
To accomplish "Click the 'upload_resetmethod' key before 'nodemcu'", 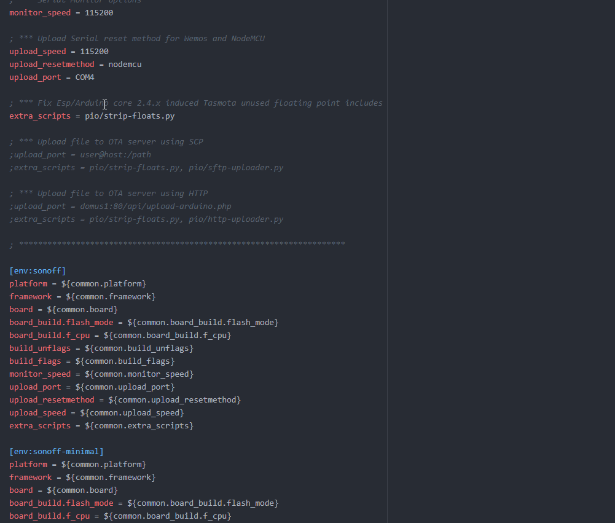I will tap(52, 65).
